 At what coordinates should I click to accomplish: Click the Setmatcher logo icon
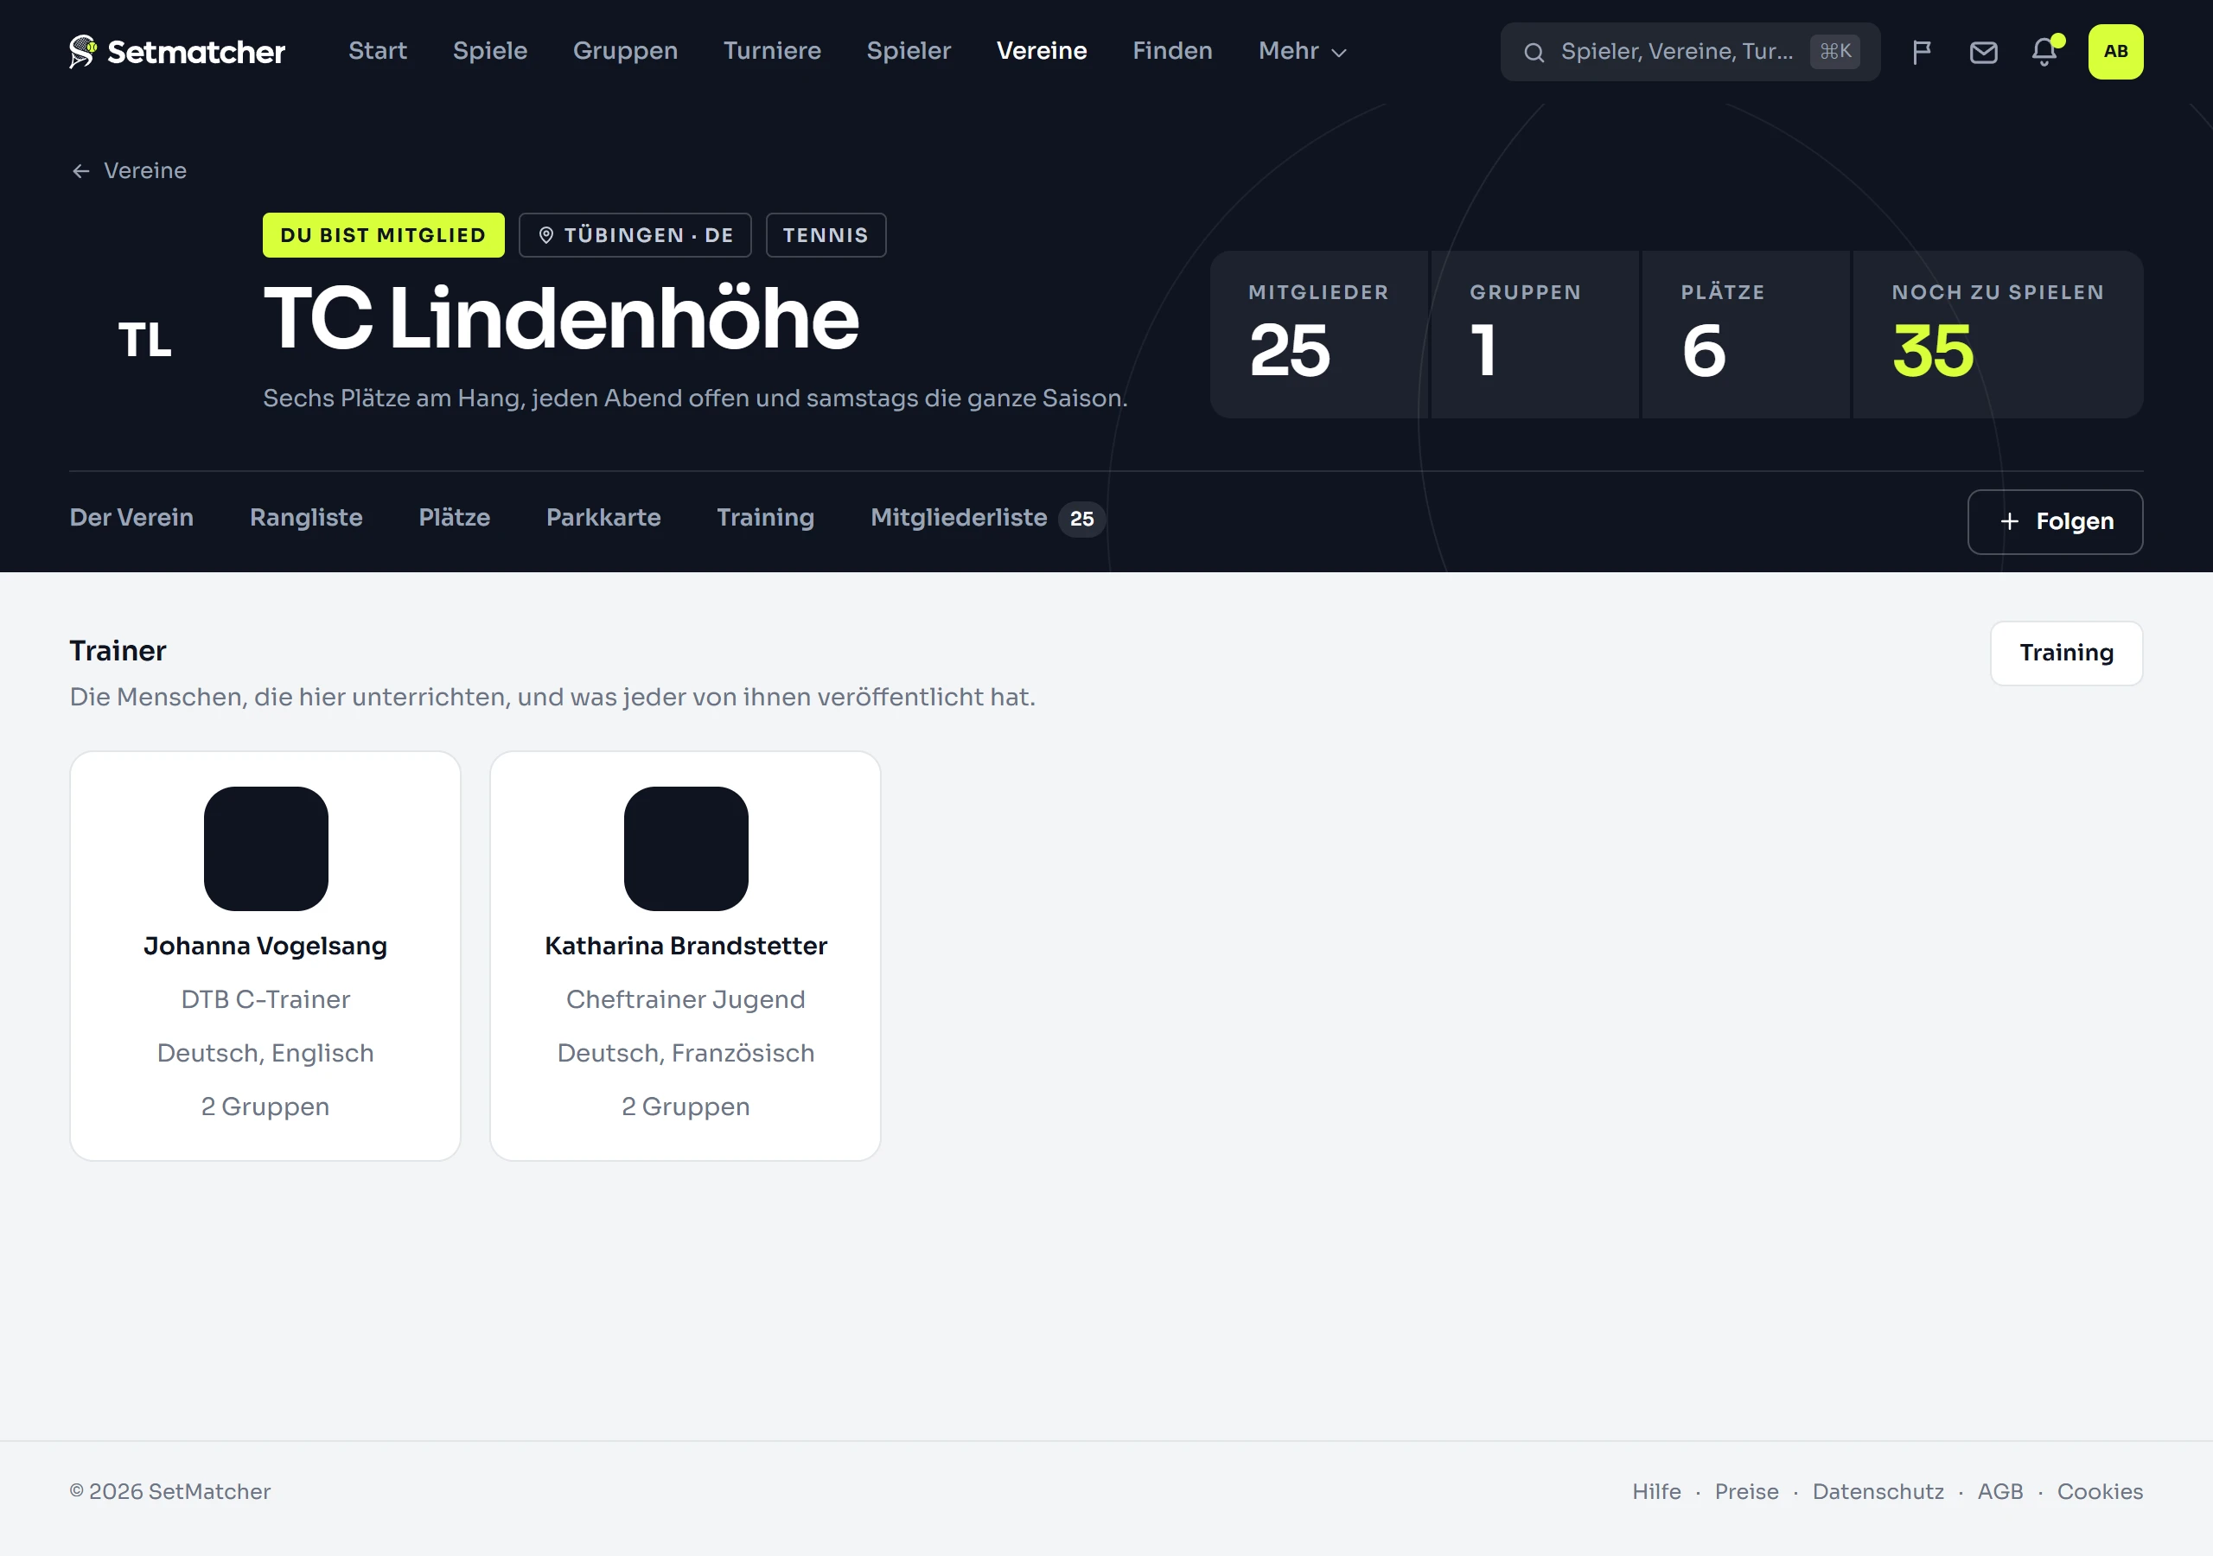(x=83, y=51)
